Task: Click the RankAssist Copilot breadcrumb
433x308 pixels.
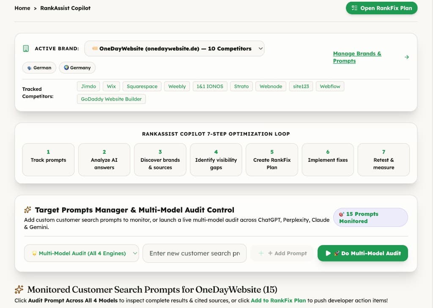Action: pyautogui.click(x=66, y=8)
